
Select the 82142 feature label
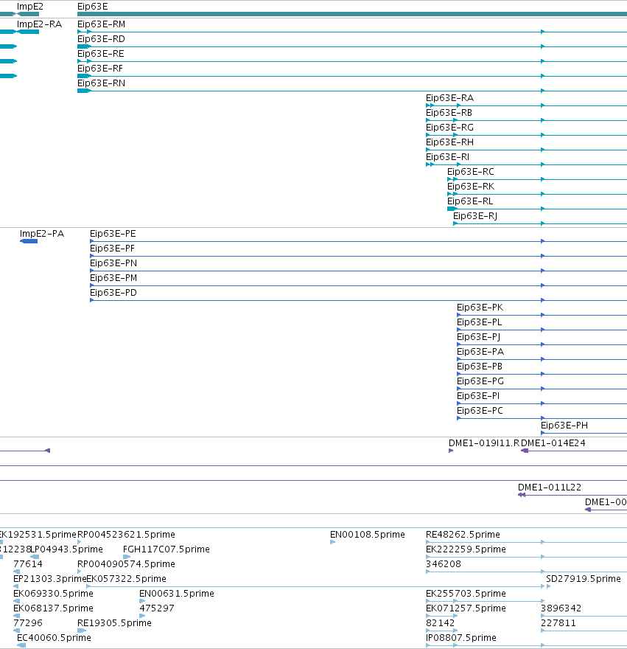point(440,623)
